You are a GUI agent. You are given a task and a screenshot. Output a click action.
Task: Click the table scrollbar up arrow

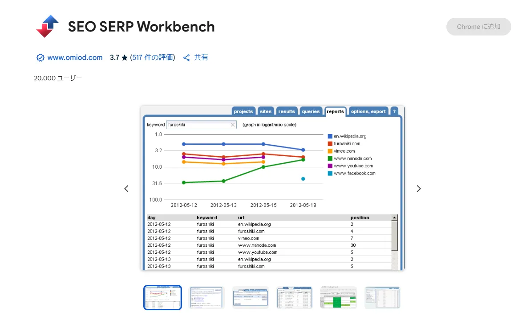(x=394, y=218)
